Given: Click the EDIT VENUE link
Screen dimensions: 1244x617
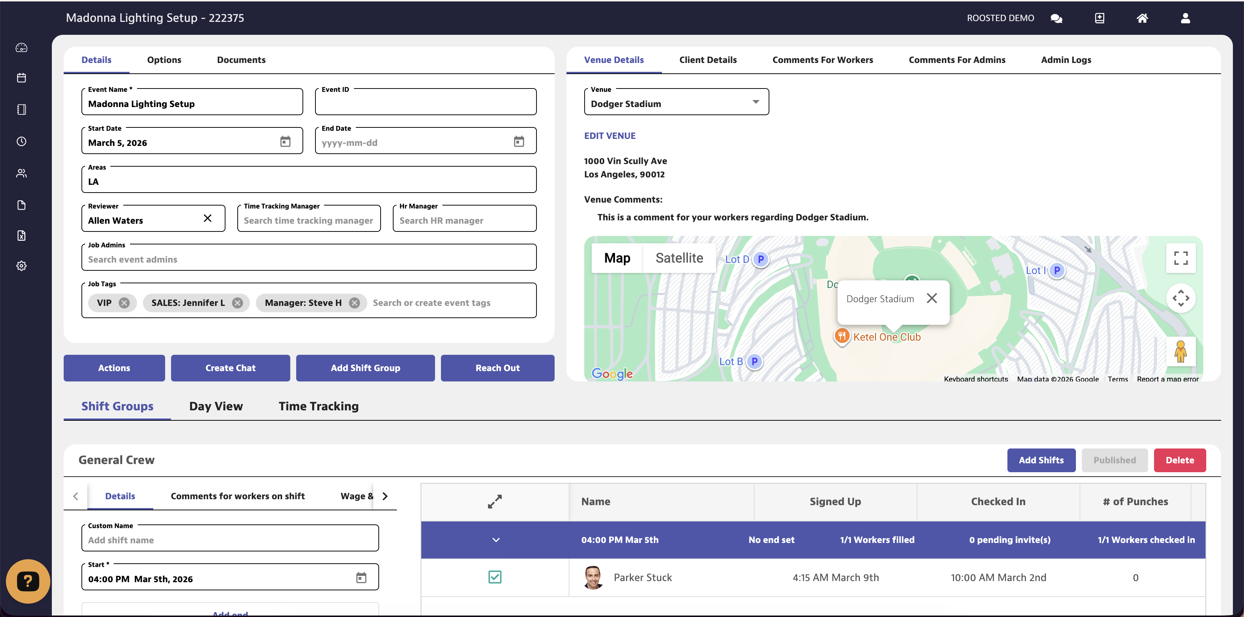Looking at the screenshot, I should (609, 136).
